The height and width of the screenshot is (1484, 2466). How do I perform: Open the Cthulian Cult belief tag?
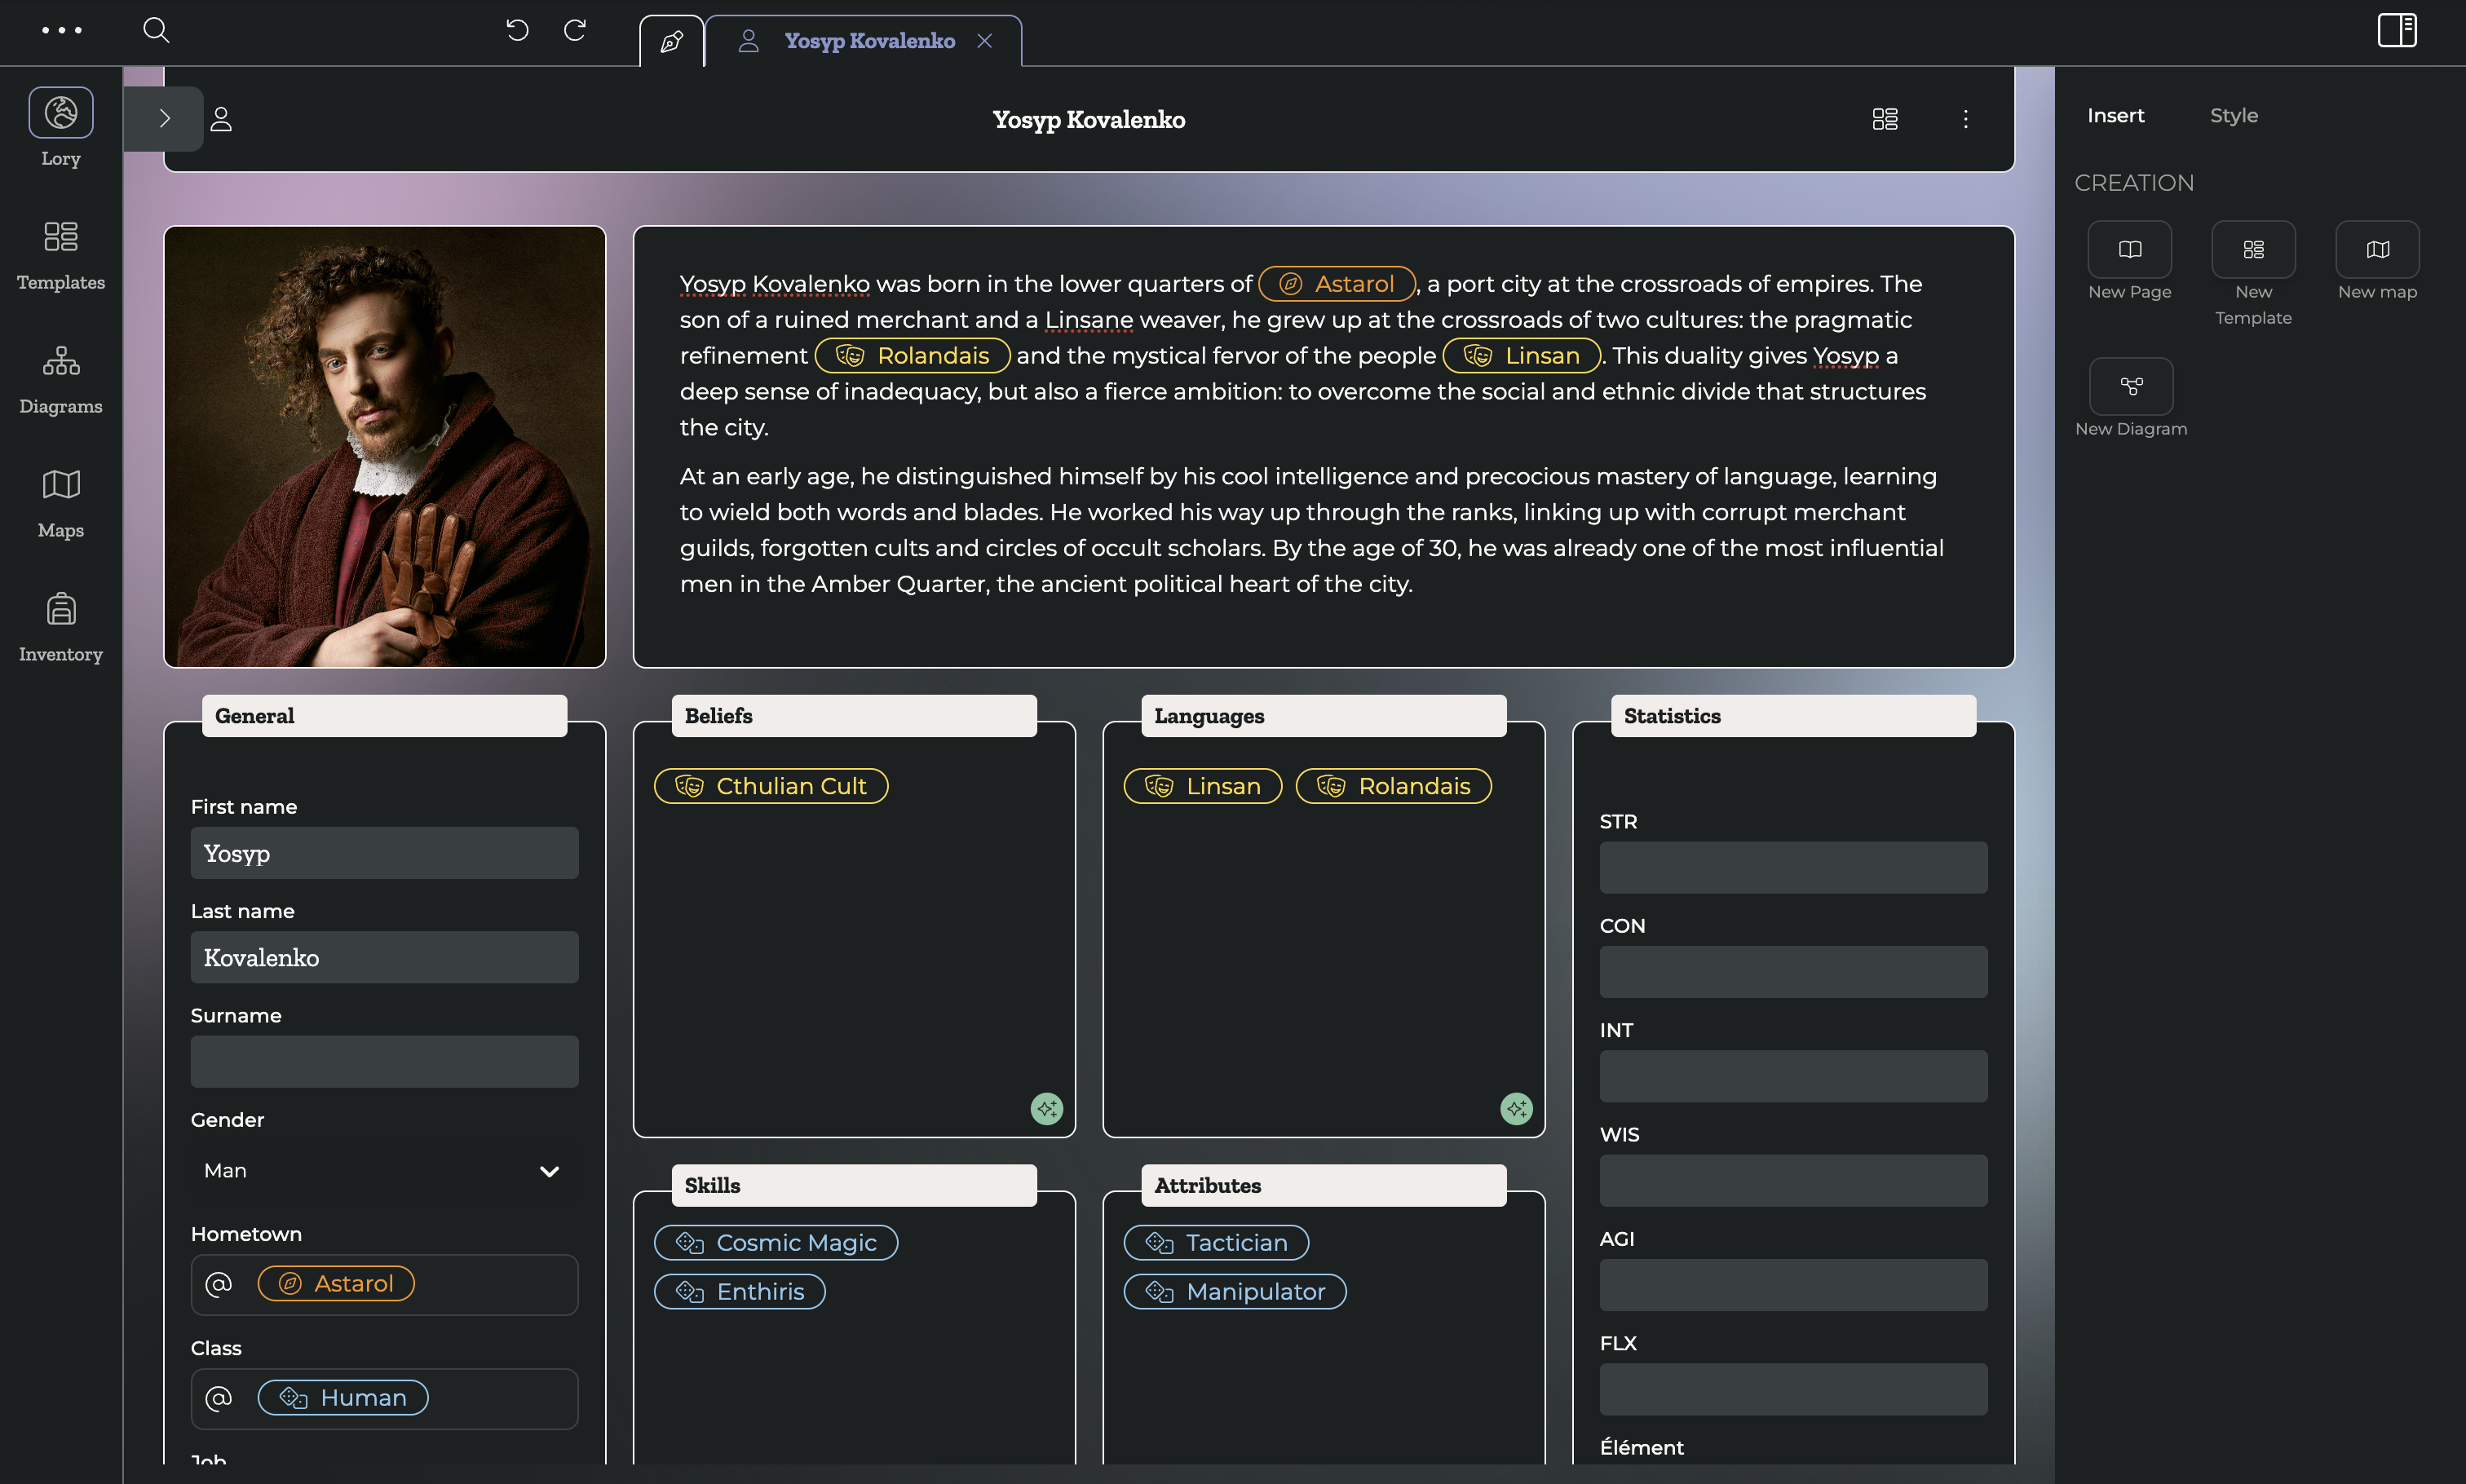(771, 786)
